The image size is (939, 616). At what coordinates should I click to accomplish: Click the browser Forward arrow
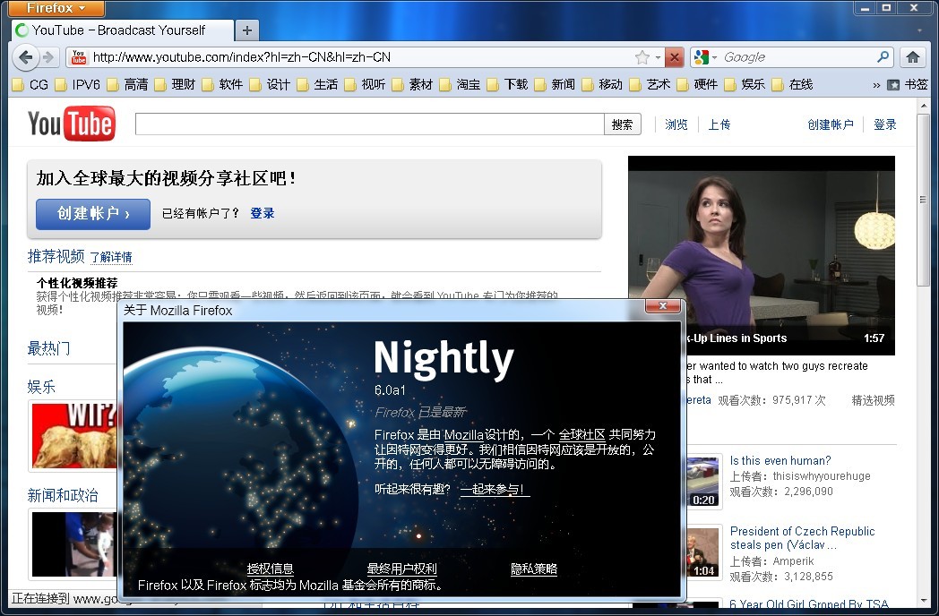(x=47, y=57)
